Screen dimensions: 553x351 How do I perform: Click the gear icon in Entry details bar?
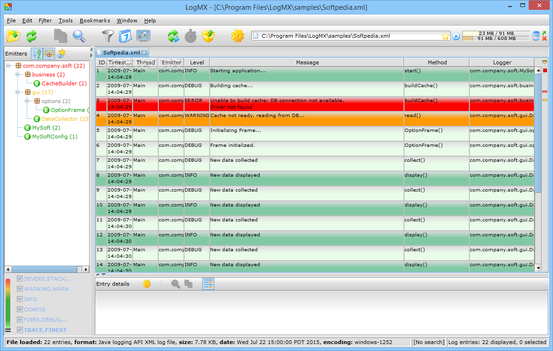(147, 284)
